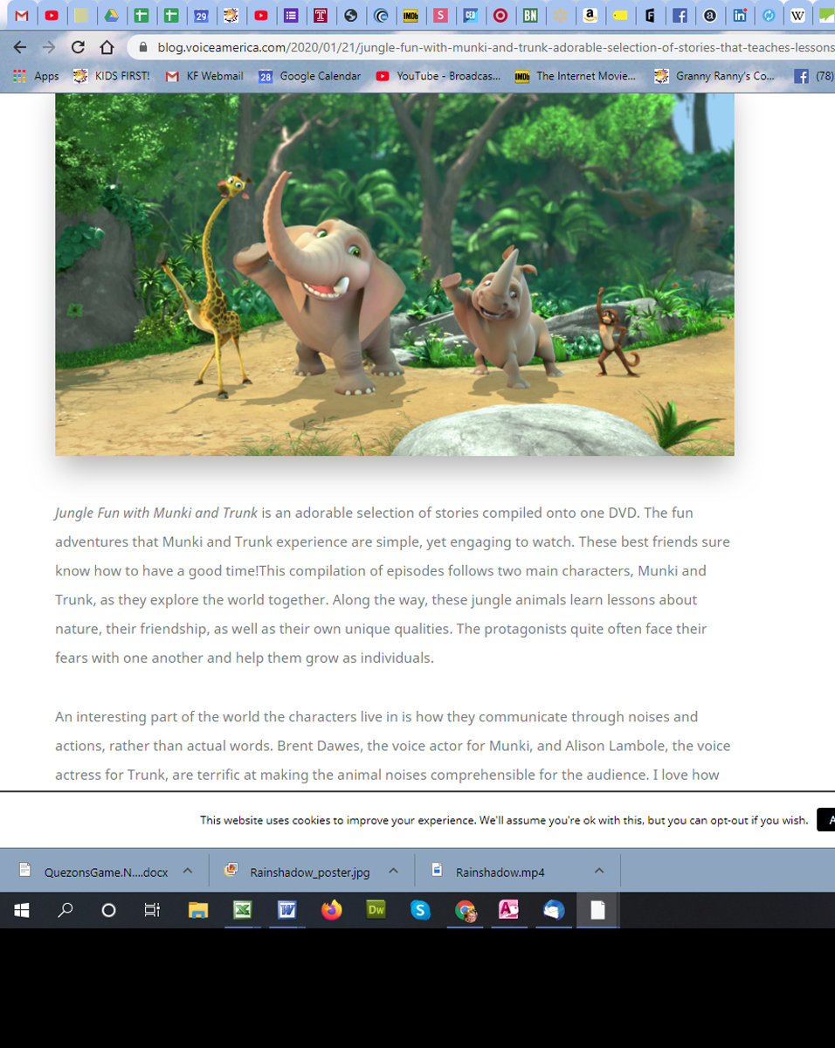Open Task View on the taskbar
The image size is (835, 1048).
click(x=152, y=910)
